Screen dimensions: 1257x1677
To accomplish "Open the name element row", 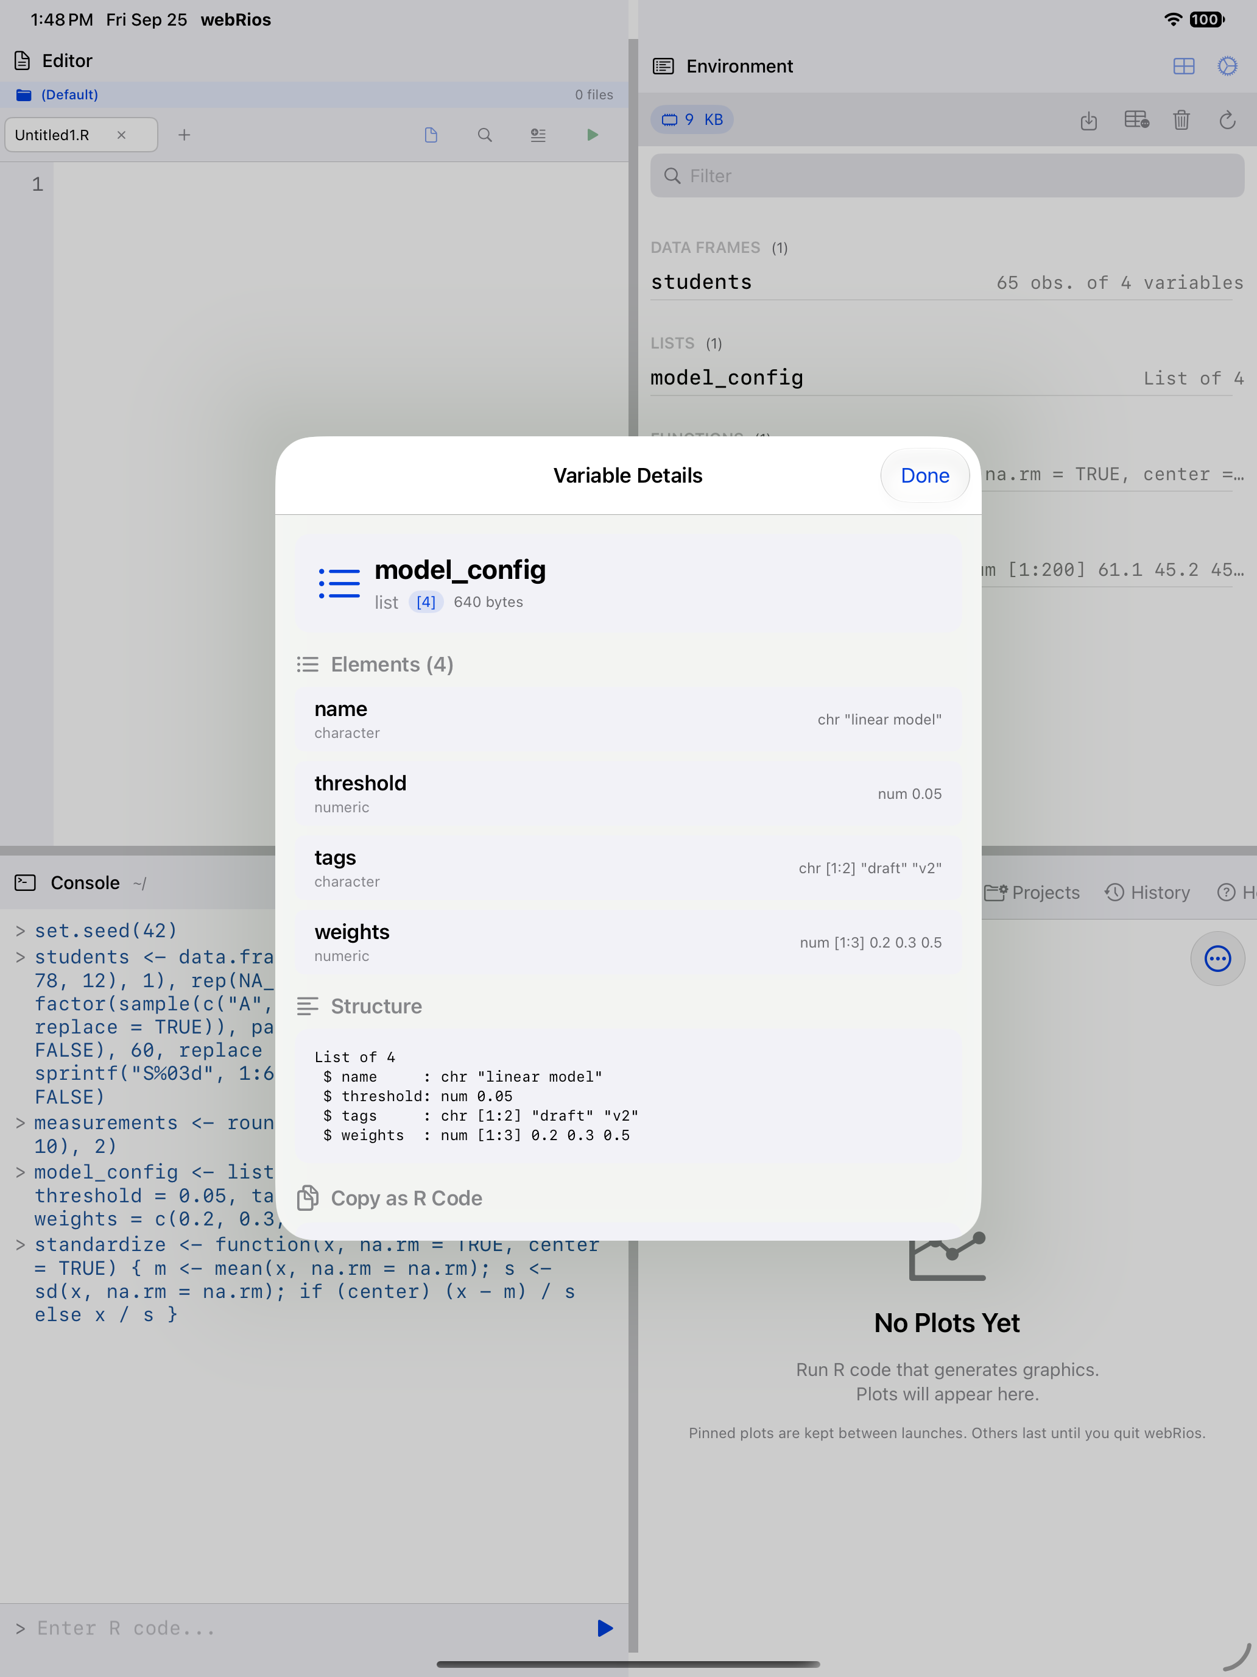I will coord(628,720).
